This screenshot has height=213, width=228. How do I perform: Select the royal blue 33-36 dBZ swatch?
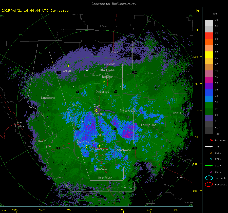click(x=209, y=92)
